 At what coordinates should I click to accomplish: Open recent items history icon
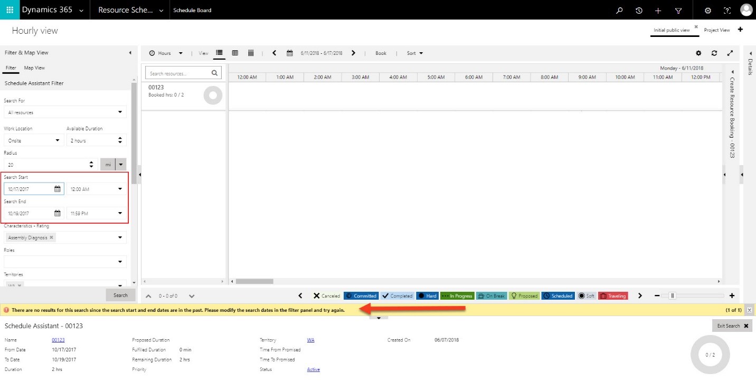pyautogui.click(x=639, y=11)
